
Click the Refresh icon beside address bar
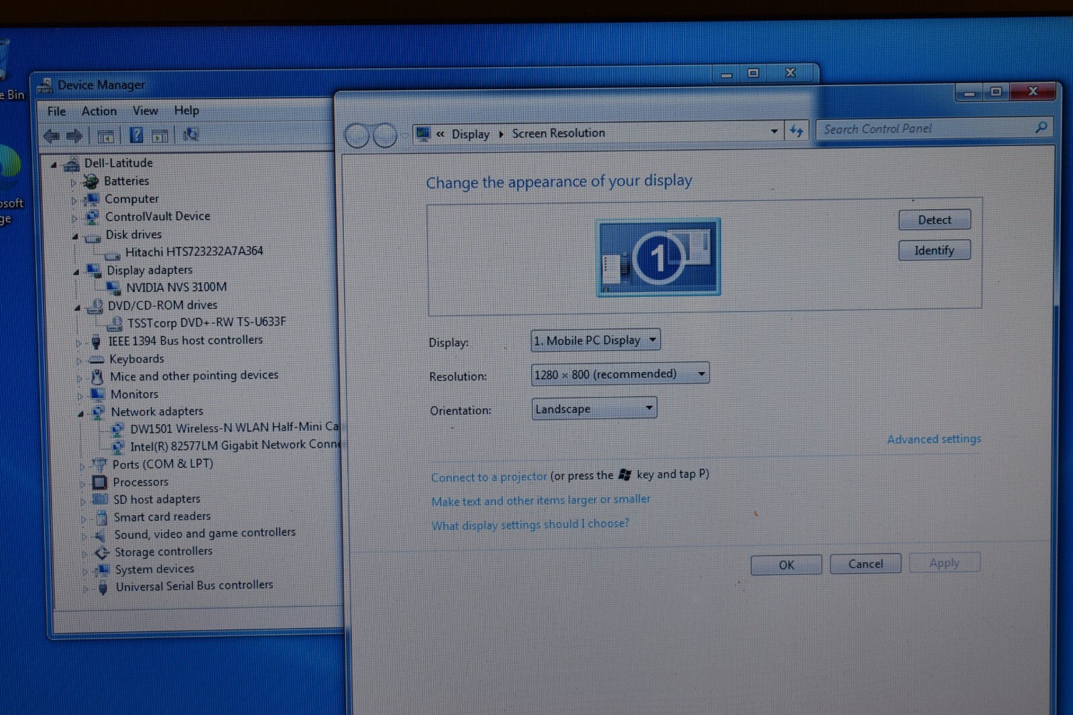[796, 131]
